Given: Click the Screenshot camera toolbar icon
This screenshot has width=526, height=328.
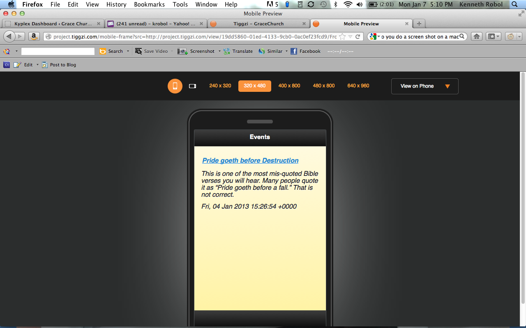Looking at the screenshot, I should coord(182,51).
